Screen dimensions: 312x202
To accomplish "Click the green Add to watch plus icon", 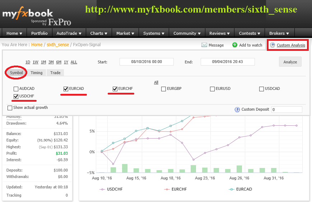I will coord(235,45).
